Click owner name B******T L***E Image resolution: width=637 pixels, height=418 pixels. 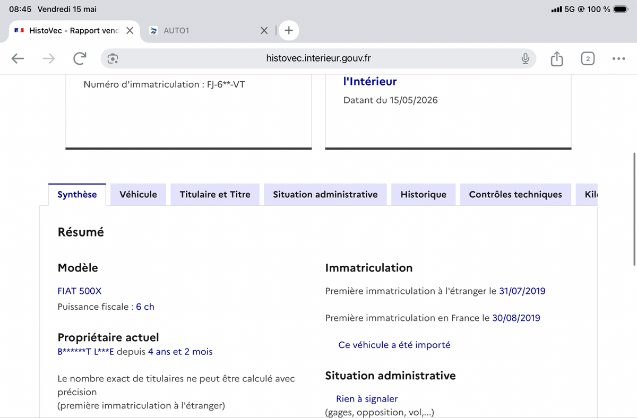[x=86, y=352]
